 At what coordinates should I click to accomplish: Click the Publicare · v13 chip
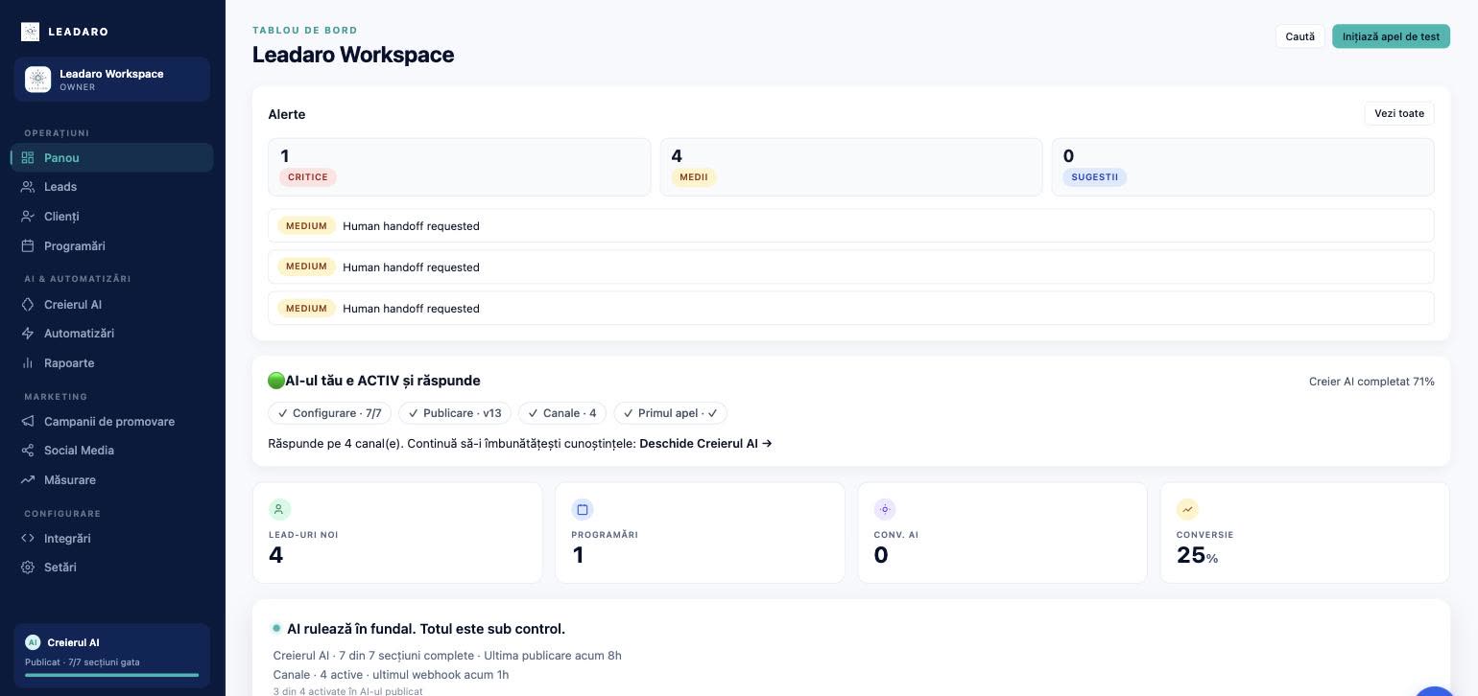coord(455,413)
